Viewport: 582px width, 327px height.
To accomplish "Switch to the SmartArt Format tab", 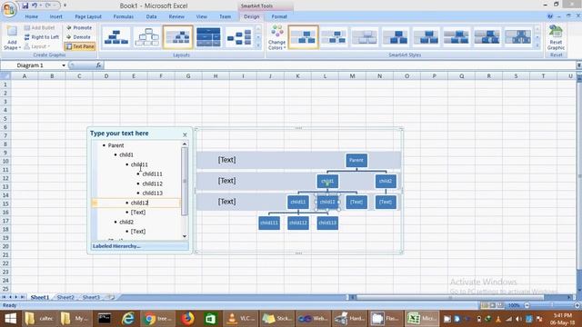I will [x=279, y=16].
